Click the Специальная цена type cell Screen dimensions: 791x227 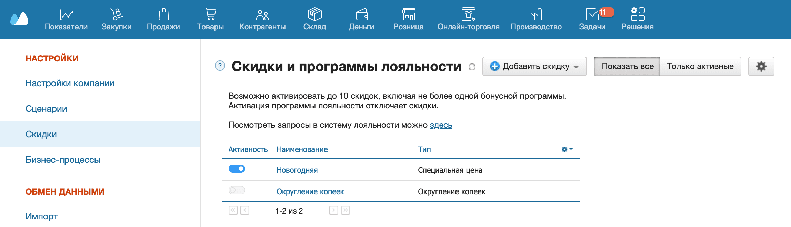(450, 170)
